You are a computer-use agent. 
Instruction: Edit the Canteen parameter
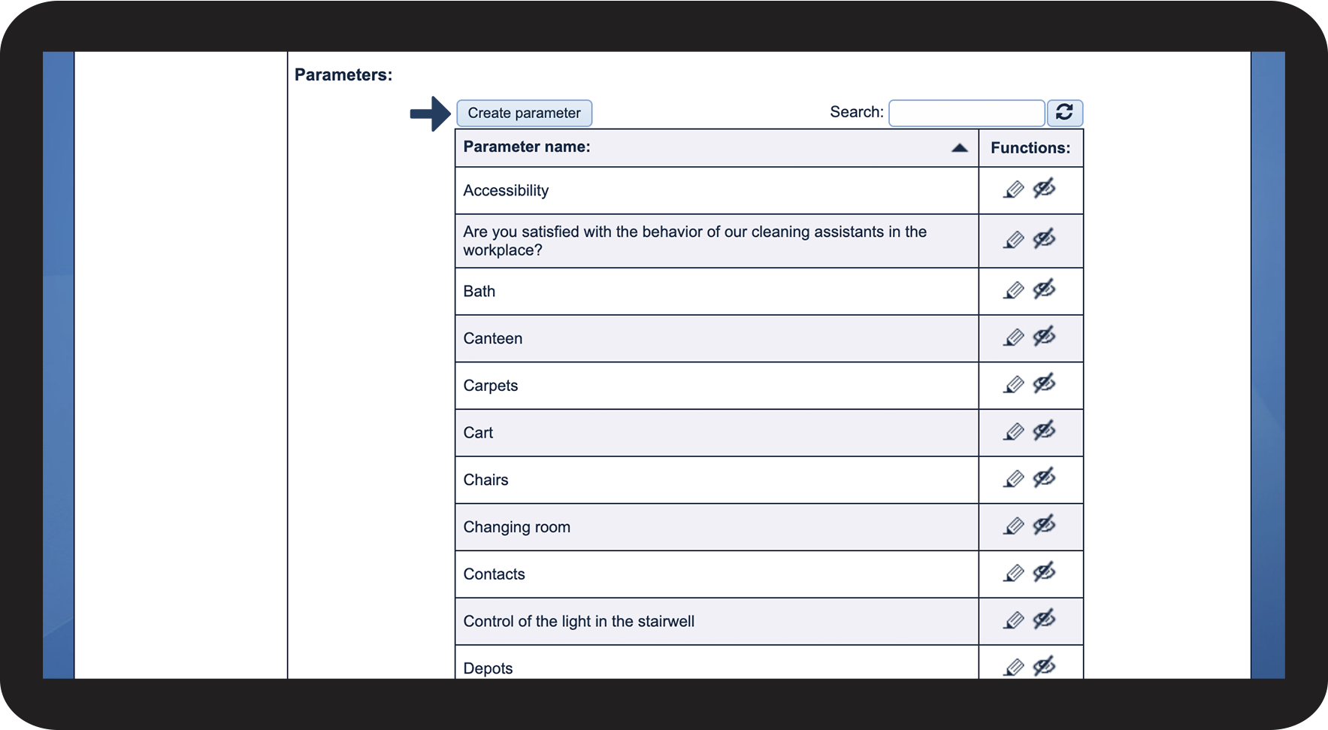[1013, 338]
